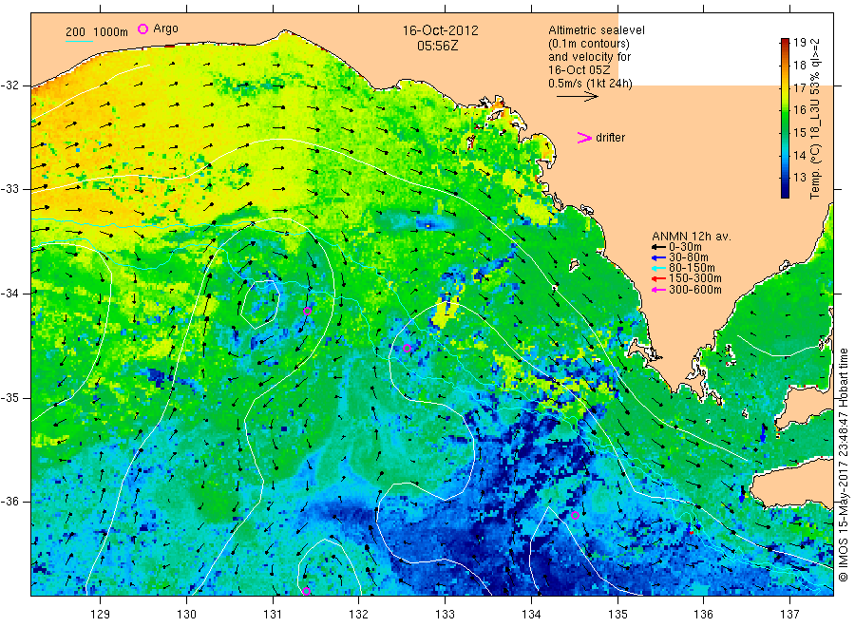This screenshot has height=627, width=855.
Task: Click the 'and velocity for' text
Action: [589, 57]
